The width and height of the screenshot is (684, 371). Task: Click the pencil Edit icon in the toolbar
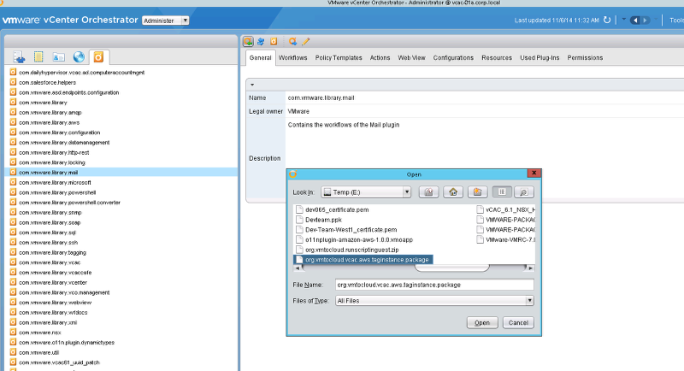pyautogui.click(x=306, y=41)
